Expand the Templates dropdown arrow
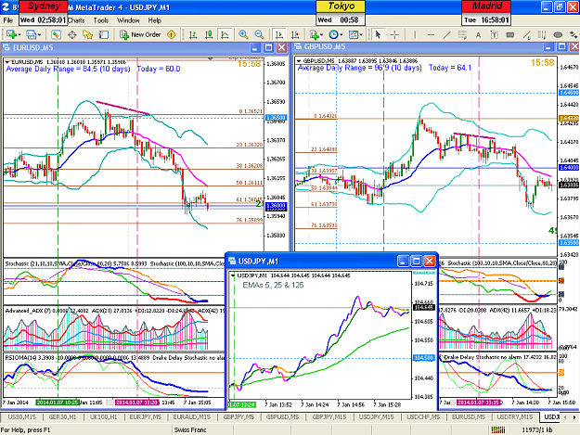 (361, 35)
